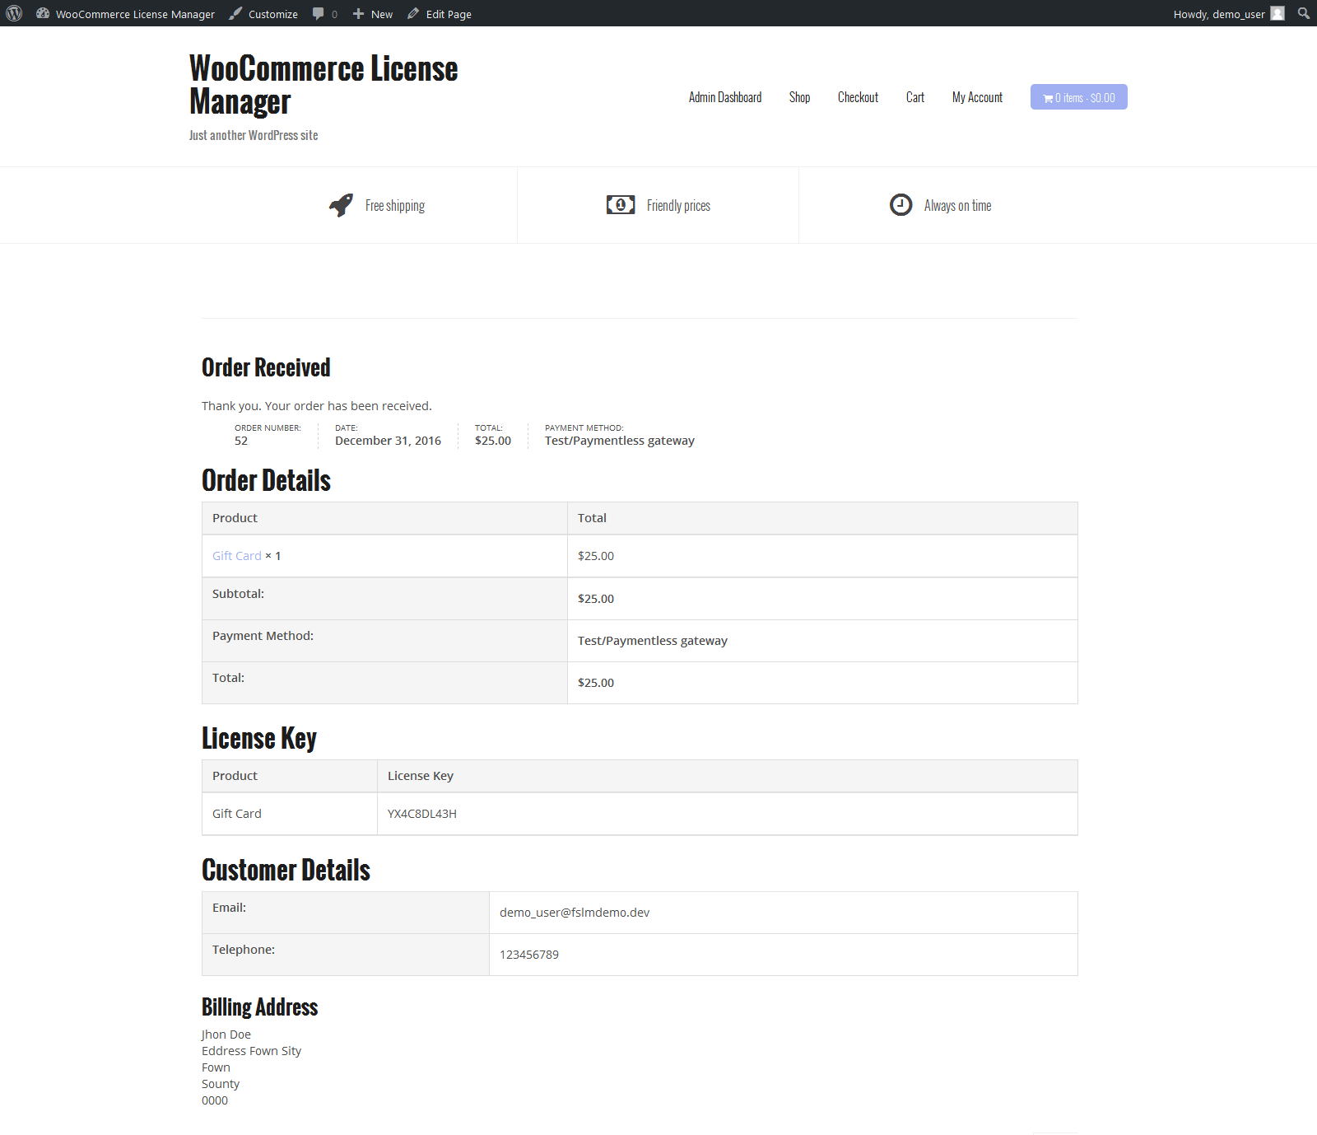Open comments bubble in admin bar
This screenshot has height=1135, width=1317.
click(325, 14)
